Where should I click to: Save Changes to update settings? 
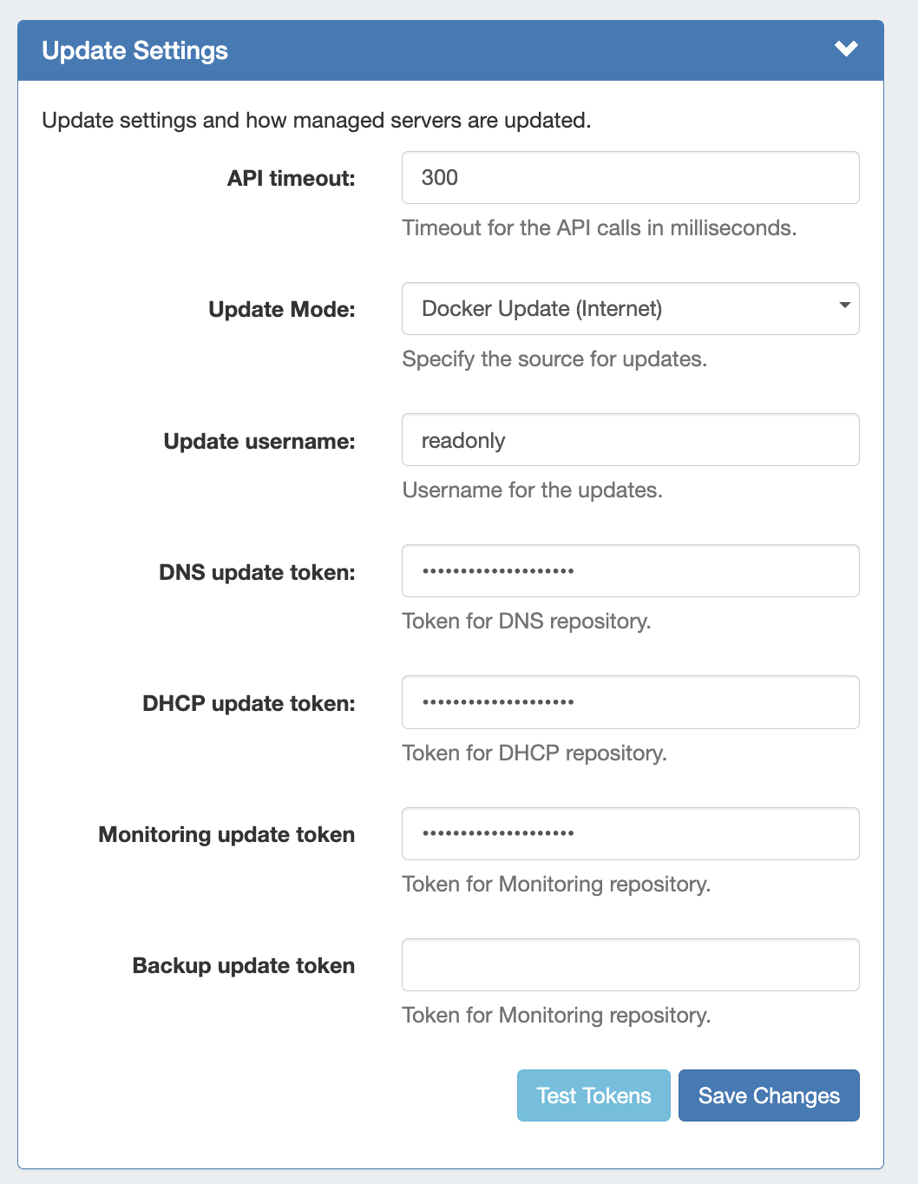point(769,1095)
